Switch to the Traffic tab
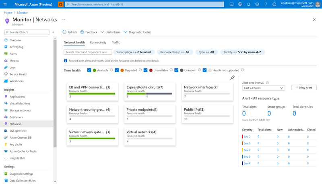The image size is (322, 184). [116, 42]
